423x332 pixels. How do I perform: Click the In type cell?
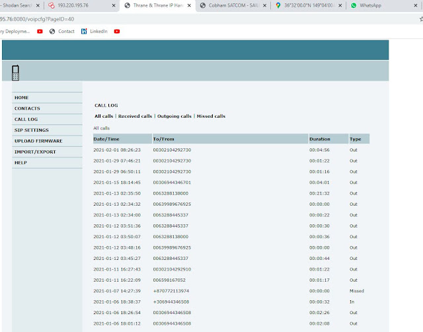coord(352,302)
